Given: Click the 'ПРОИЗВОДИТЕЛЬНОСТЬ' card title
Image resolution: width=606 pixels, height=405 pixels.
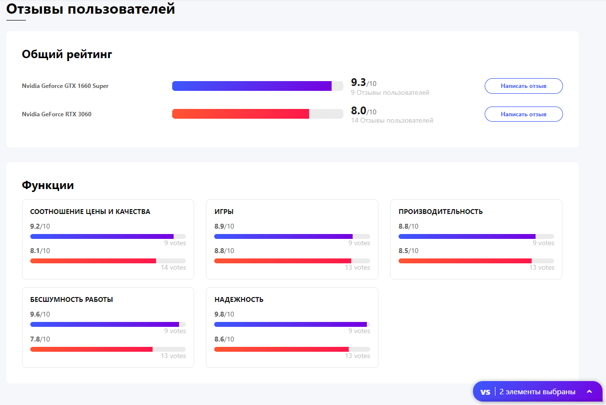Looking at the screenshot, I should tap(441, 212).
